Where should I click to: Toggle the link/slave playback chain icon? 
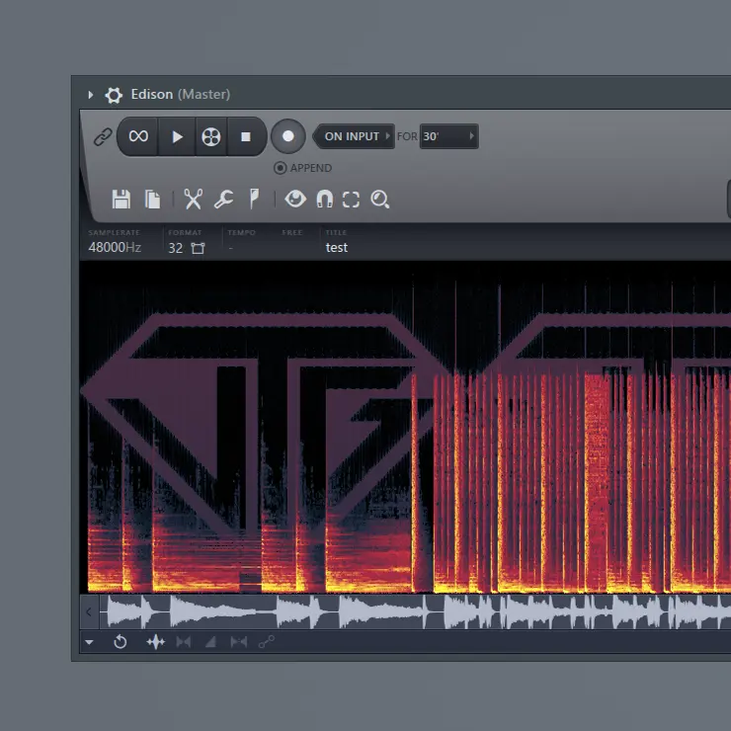pos(103,137)
